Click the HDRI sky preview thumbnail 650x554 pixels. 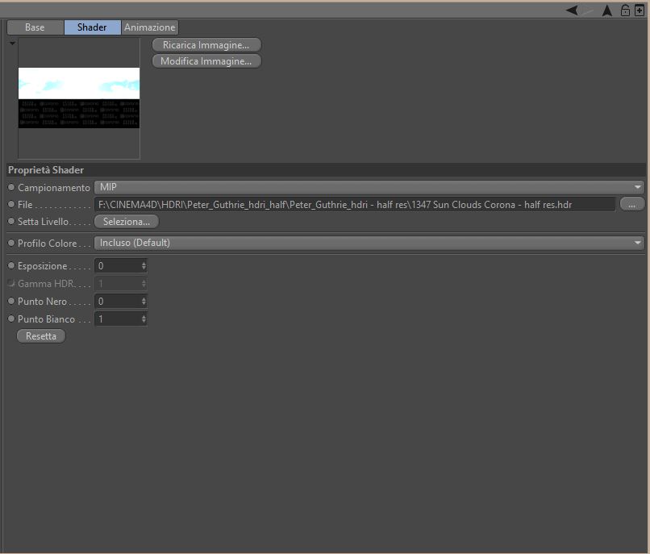[x=79, y=98]
